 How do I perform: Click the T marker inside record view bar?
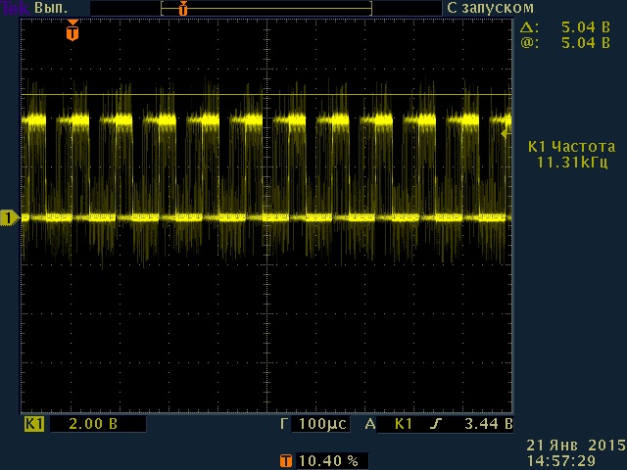click(182, 8)
